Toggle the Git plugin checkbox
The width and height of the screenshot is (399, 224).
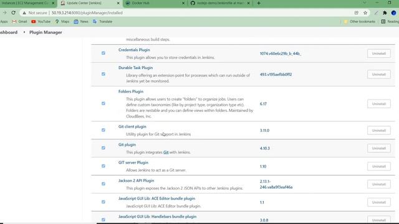[x=103, y=148]
